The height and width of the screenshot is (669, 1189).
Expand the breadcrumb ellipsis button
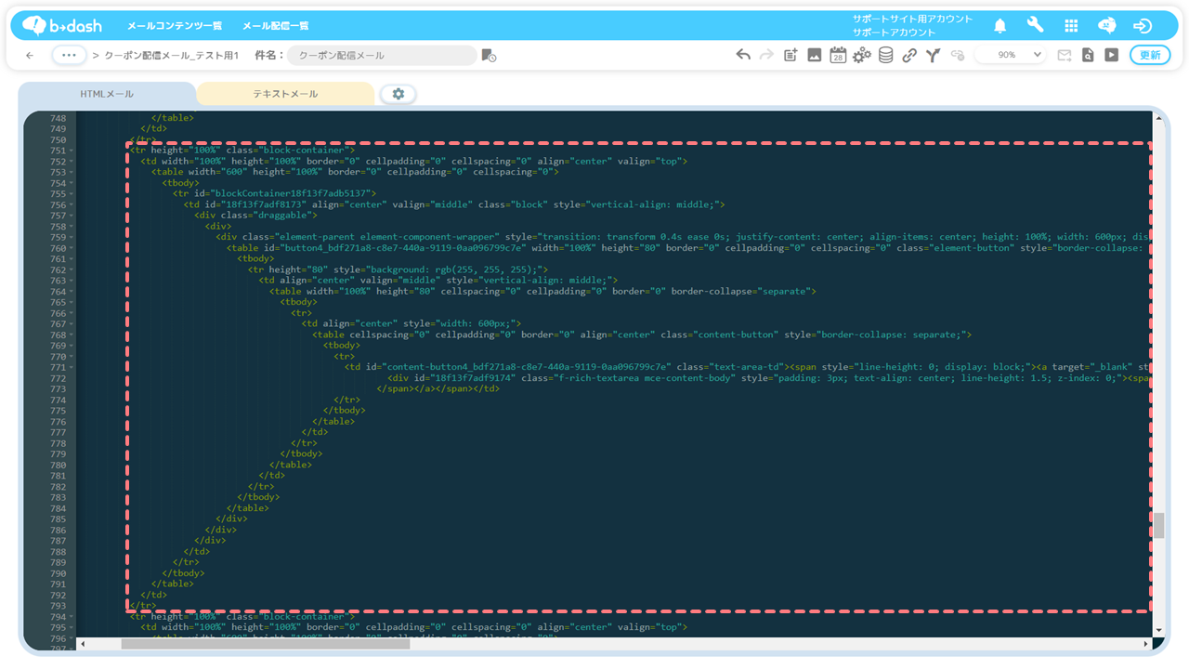click(69, 55)
